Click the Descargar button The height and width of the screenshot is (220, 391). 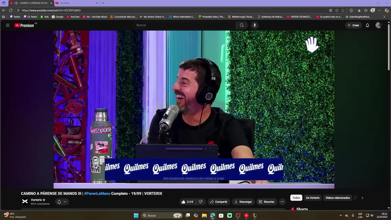coord(243,202)
